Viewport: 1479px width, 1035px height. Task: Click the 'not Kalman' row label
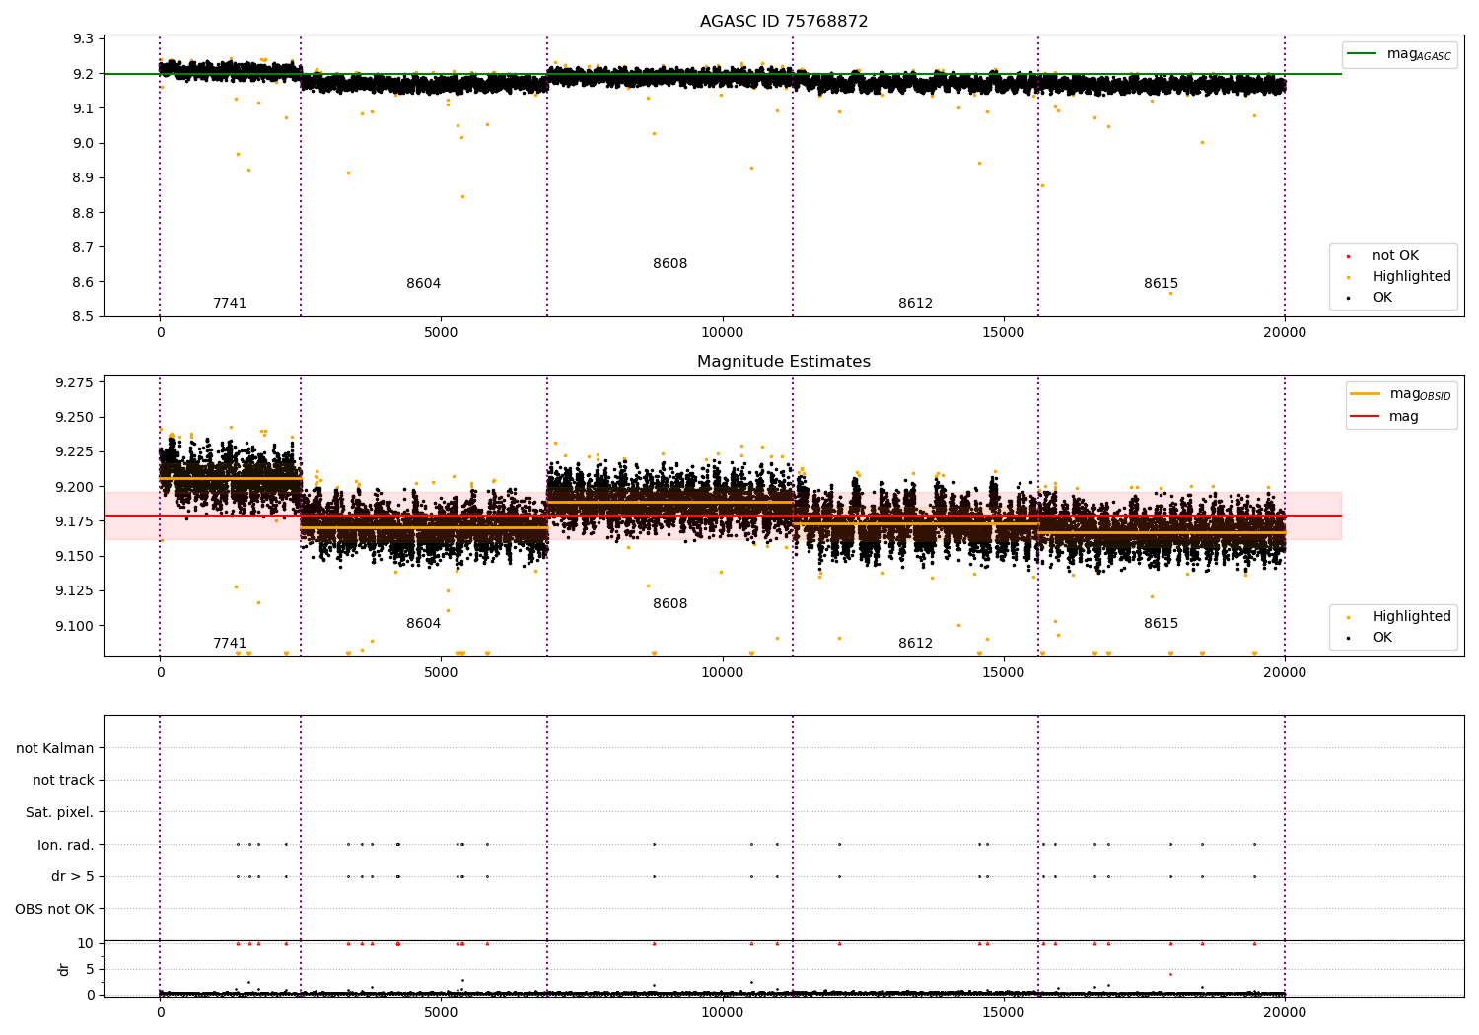point(55,748)
